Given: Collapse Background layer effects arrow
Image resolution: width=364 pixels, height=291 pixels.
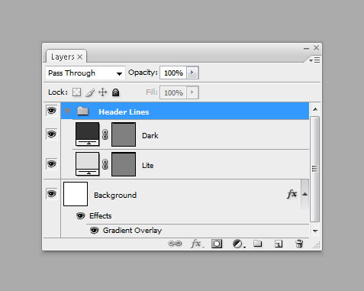Looking at the screenshot, I should [305, 194].
